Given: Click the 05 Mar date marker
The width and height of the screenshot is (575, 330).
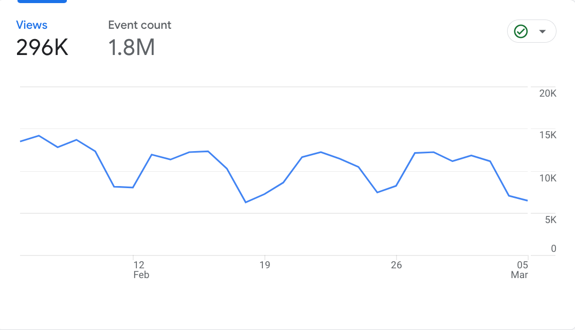Looking at the screenshot, I should tap(519, 270).
